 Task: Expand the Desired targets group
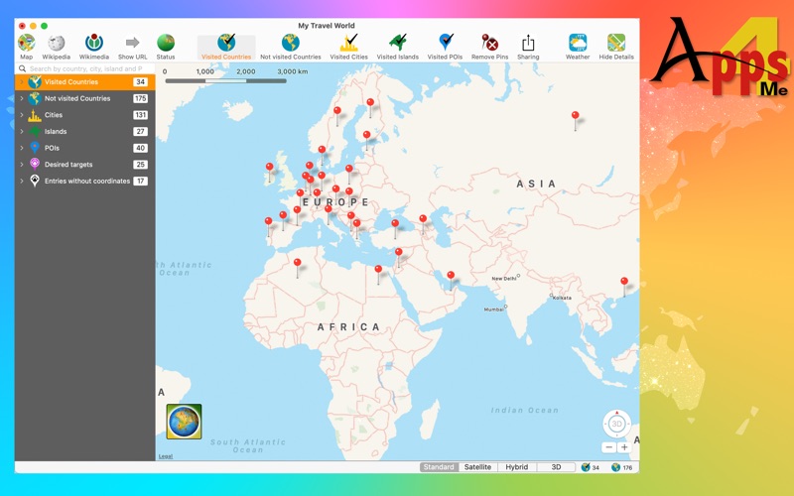[x=22, y=165]
